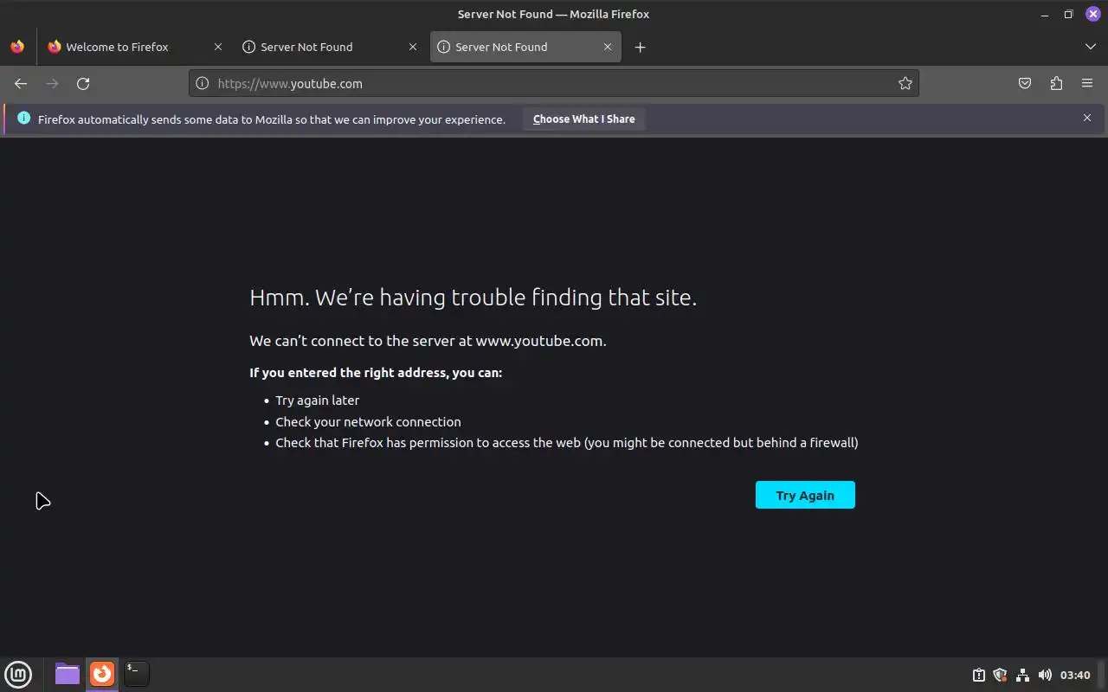Go back to the previous page
Image resolution: width=1108 pixels, height=692 pixels.
tap(21, 83)
